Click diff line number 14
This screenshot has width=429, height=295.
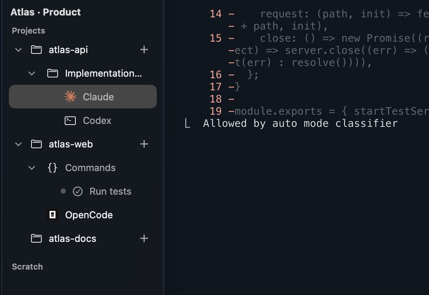(216, 14)
